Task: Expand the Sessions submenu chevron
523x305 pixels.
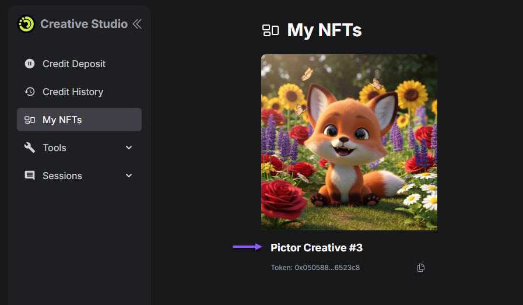Action: coord(129,176)
